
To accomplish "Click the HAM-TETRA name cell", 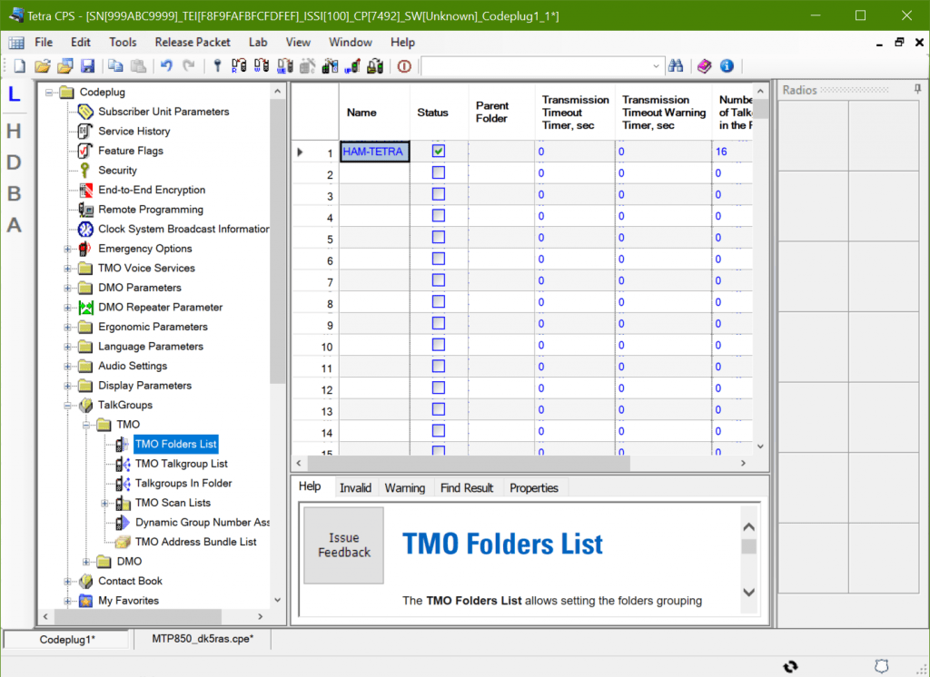I will click(374, 152).
